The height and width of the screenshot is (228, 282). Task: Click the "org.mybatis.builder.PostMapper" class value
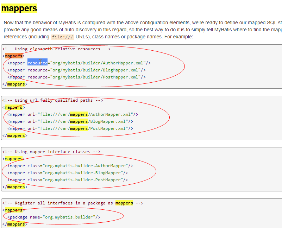(x=83, y=180)
